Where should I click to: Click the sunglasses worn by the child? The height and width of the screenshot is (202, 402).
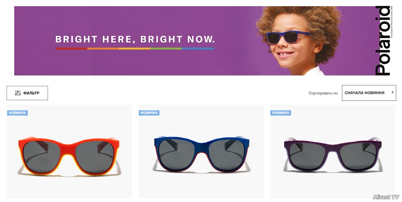(288, 38)
